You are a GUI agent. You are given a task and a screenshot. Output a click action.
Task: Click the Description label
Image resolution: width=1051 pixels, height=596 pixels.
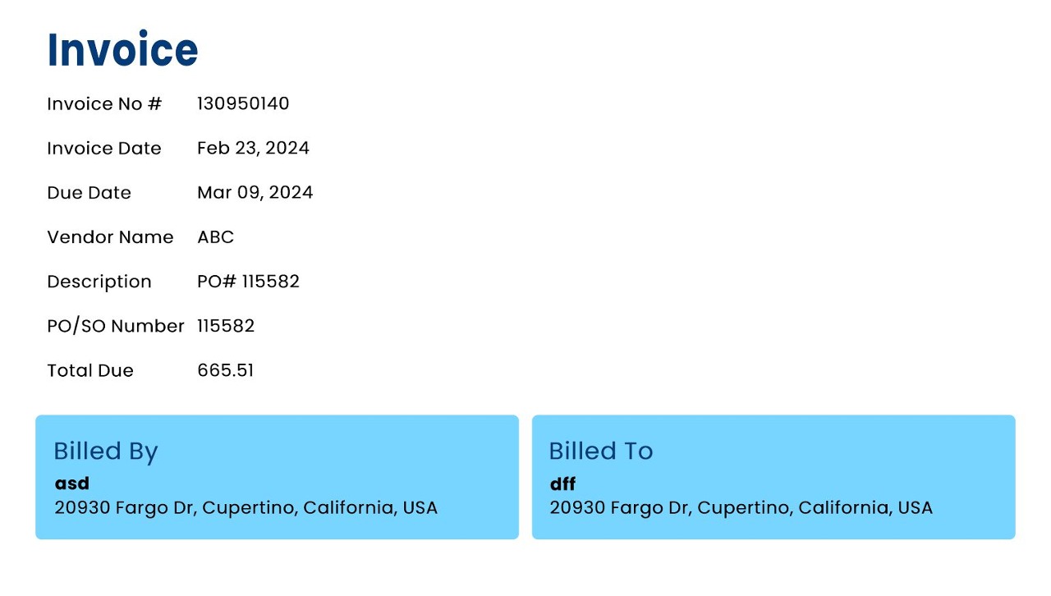point(99,282)
